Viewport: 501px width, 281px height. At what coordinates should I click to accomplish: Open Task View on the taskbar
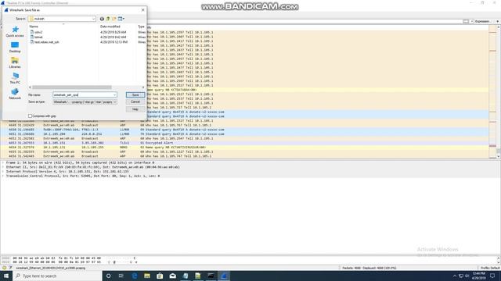coord(121,276)
